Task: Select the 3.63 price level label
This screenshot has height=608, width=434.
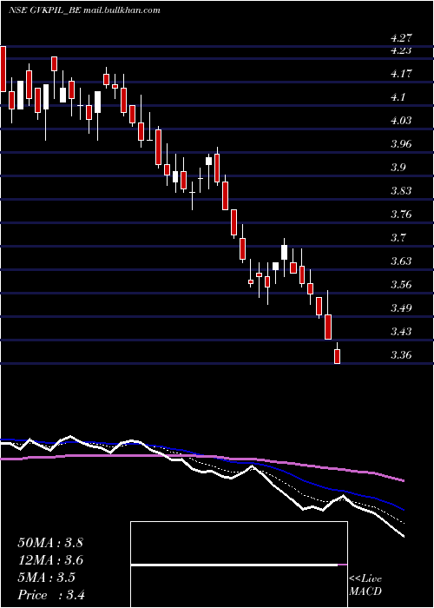Action: (x=401, y=261)
